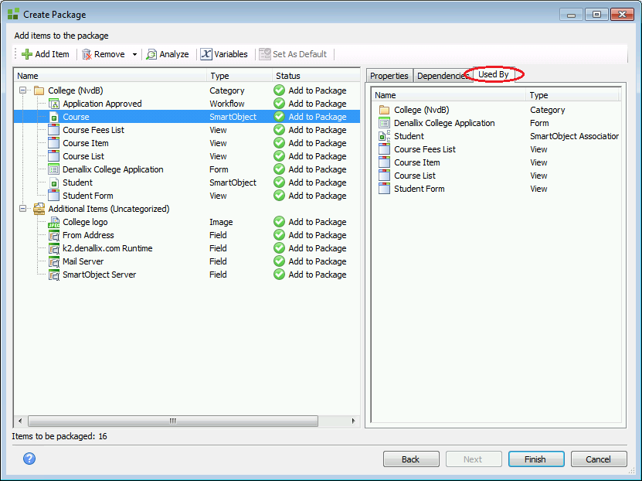Viewport: 642px width, 481px height.
Task: Collapse the College (NvdB) tree node
Action: click(23, 90)
